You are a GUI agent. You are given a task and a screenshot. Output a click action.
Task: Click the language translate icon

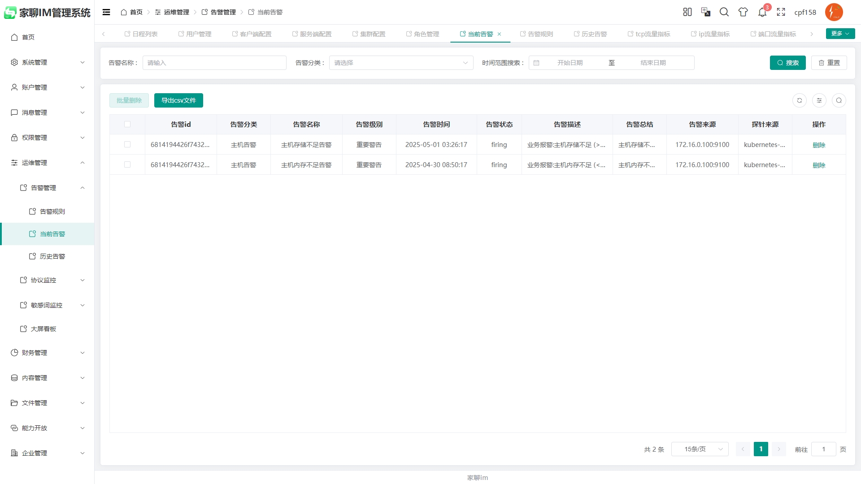click(x=705, y=12)
